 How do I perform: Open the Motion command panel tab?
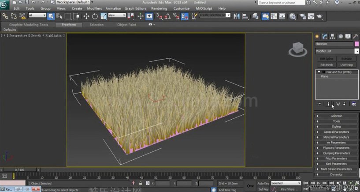click(340, 36)
